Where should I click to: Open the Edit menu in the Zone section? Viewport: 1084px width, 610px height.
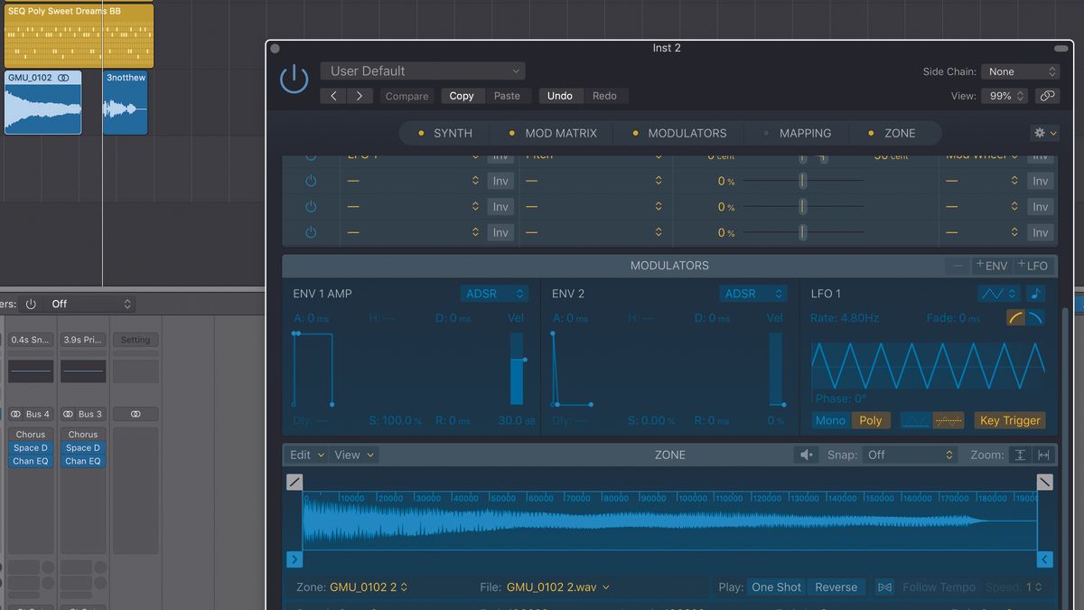click(x=305, y=455)
